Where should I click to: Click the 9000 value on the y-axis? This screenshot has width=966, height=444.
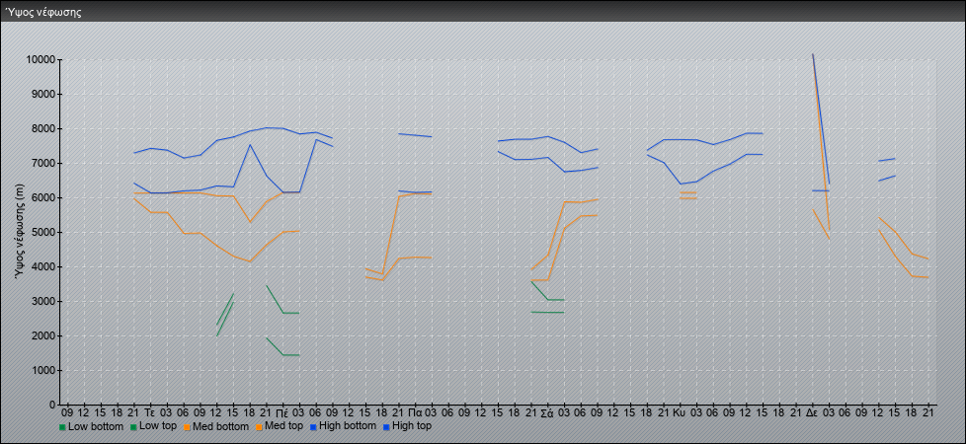pyautogui.click(x=42, y=94)
